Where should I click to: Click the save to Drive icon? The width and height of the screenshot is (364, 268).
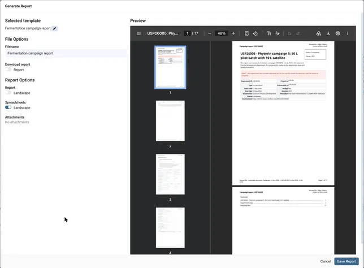pyautogui.click(x=319, y=33)
